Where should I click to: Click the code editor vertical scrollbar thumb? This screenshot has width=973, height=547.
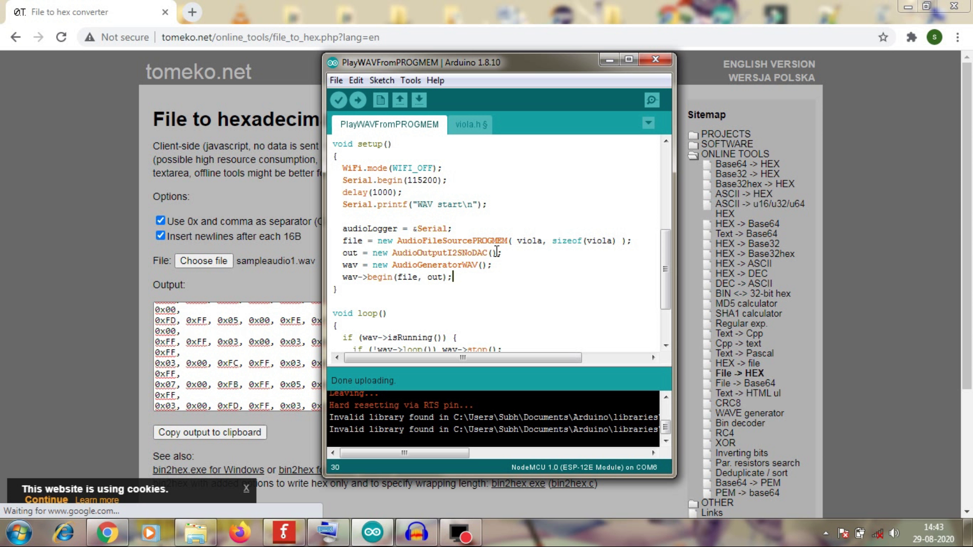point(665,269)
